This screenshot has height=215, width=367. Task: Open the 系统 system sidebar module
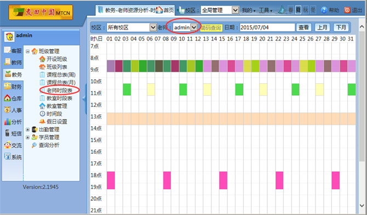[13, 157]
